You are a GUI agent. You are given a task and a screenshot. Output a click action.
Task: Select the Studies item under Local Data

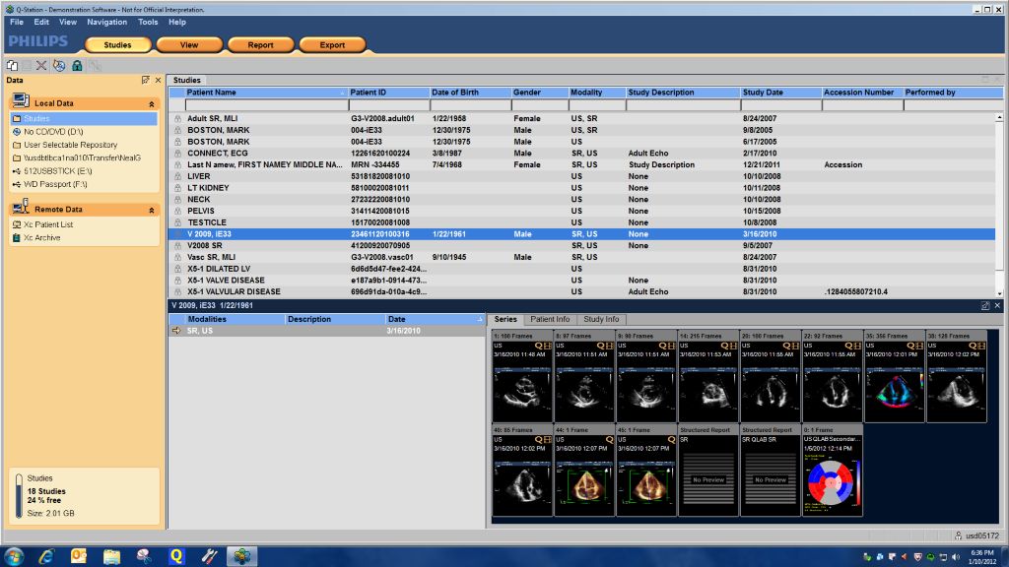point(84,118)
